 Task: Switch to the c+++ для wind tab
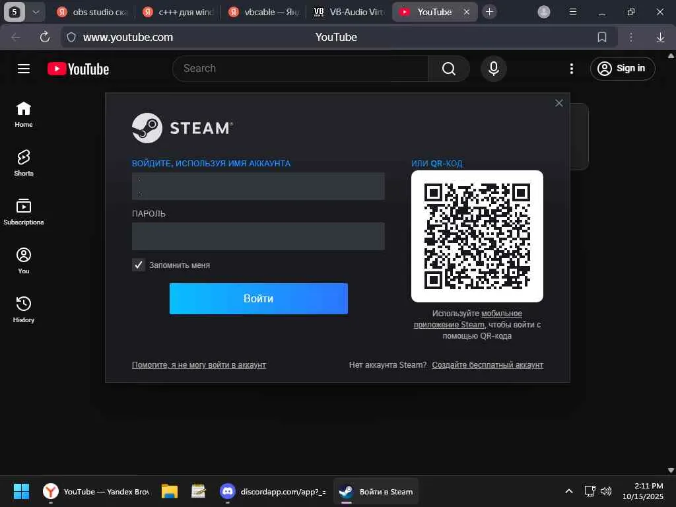click(x=179, y=12)
